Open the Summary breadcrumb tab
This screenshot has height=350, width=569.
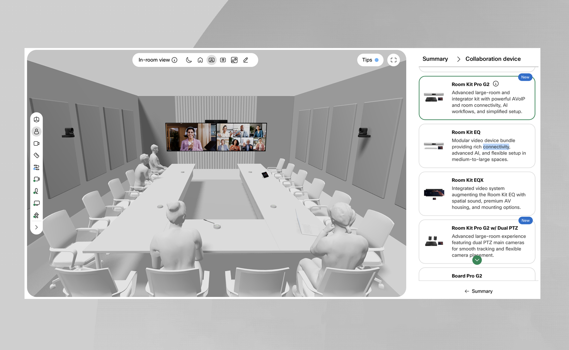pos(435,59)
